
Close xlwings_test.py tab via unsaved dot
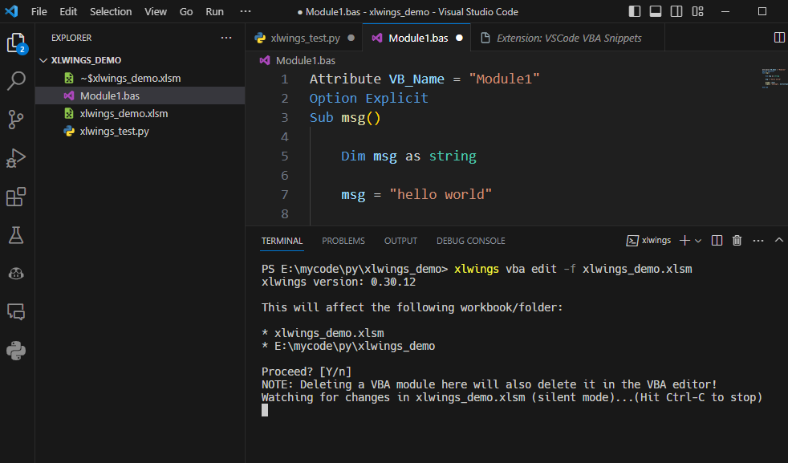(351, 38)
